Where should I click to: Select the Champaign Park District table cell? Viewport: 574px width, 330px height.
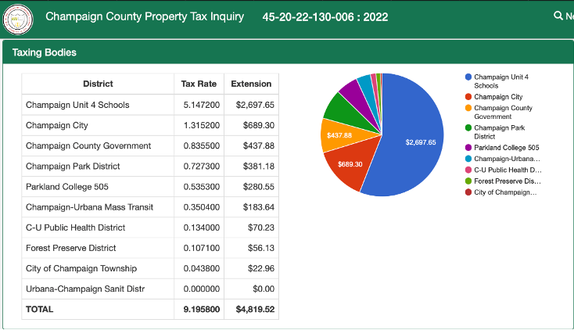(98, 167)
